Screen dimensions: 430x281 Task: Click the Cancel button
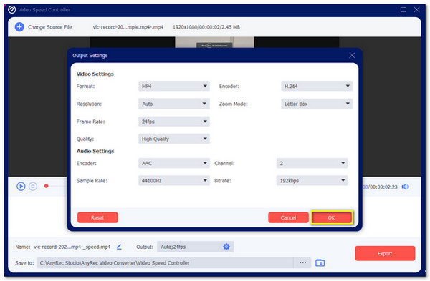click(288, 217)
